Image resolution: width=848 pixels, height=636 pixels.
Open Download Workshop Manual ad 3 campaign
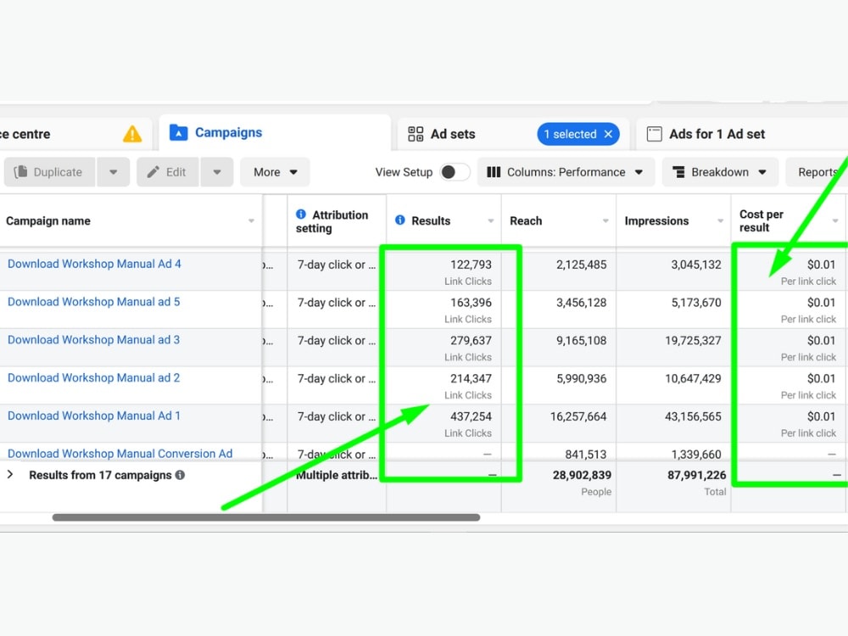click(x=93, y=340)
